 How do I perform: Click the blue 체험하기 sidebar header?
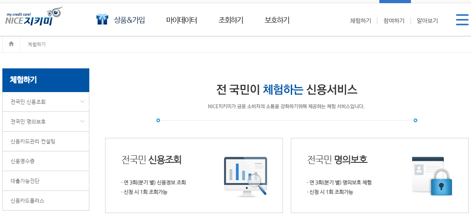(x=46, y=80)
